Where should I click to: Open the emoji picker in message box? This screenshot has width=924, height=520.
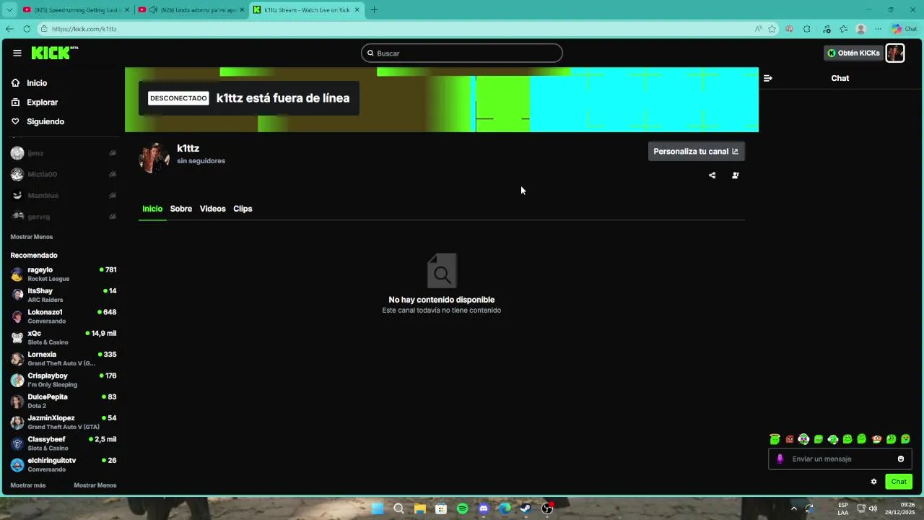[901, 459]
